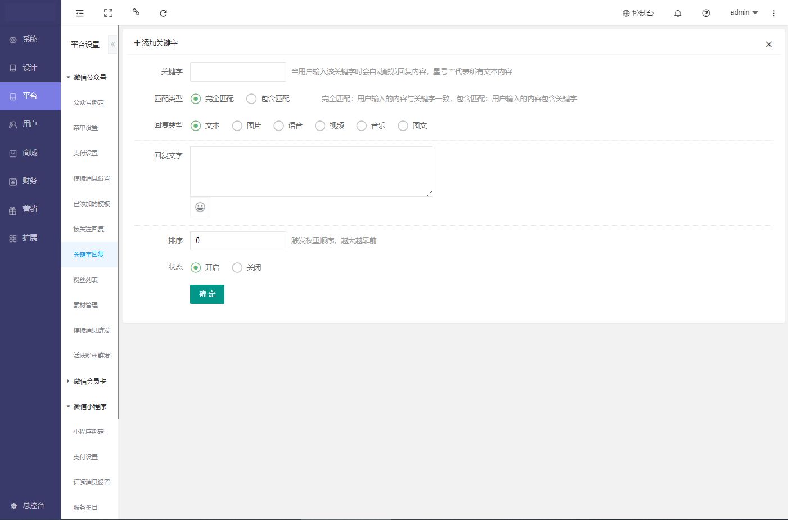This screenshot has height=520, width=788.
Task: Click the refresh icon in top toolbar
Action: [163, 13]
